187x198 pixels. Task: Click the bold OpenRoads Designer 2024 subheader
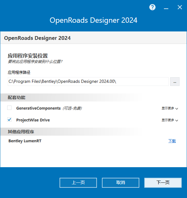tap(37, 38)
